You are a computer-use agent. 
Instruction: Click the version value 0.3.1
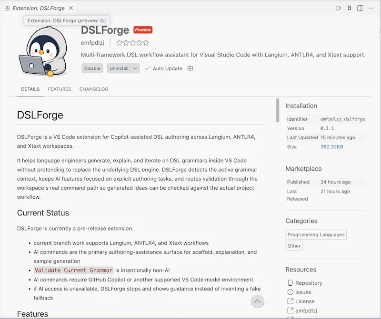click(x=327, y=128)
